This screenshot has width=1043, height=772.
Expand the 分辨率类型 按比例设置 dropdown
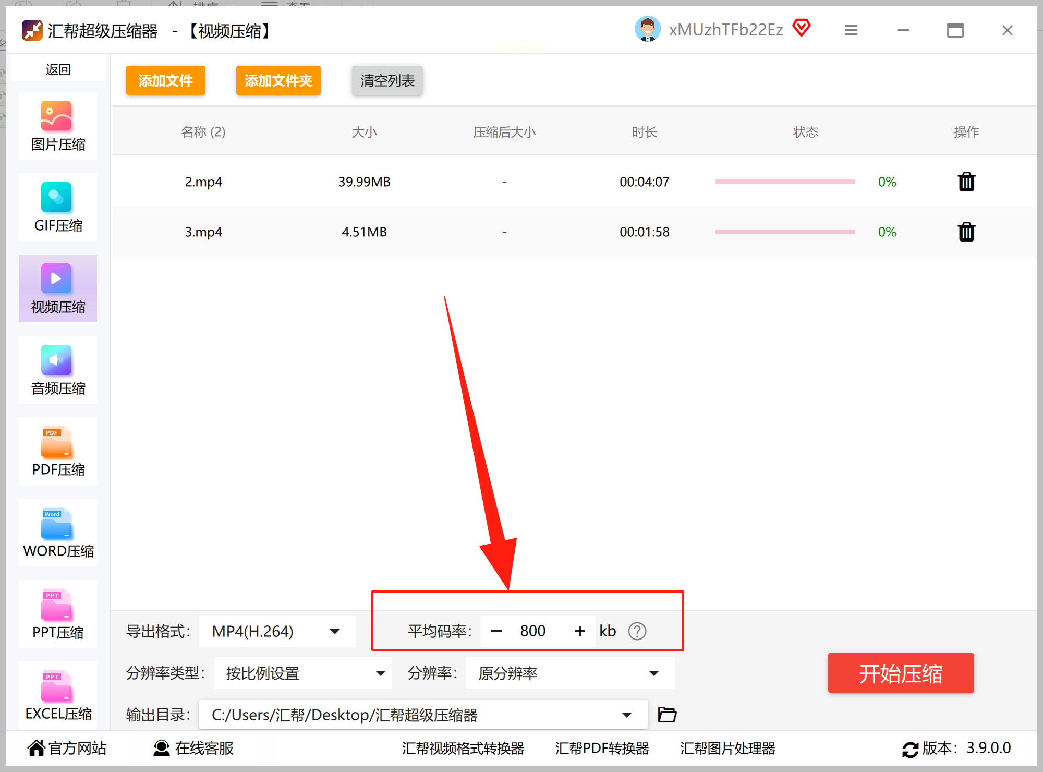(381, 673)
